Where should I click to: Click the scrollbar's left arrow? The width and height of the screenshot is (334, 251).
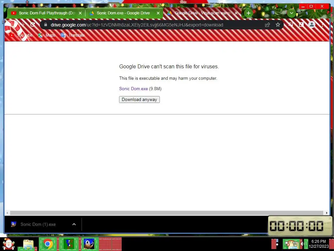coord(7,213)
